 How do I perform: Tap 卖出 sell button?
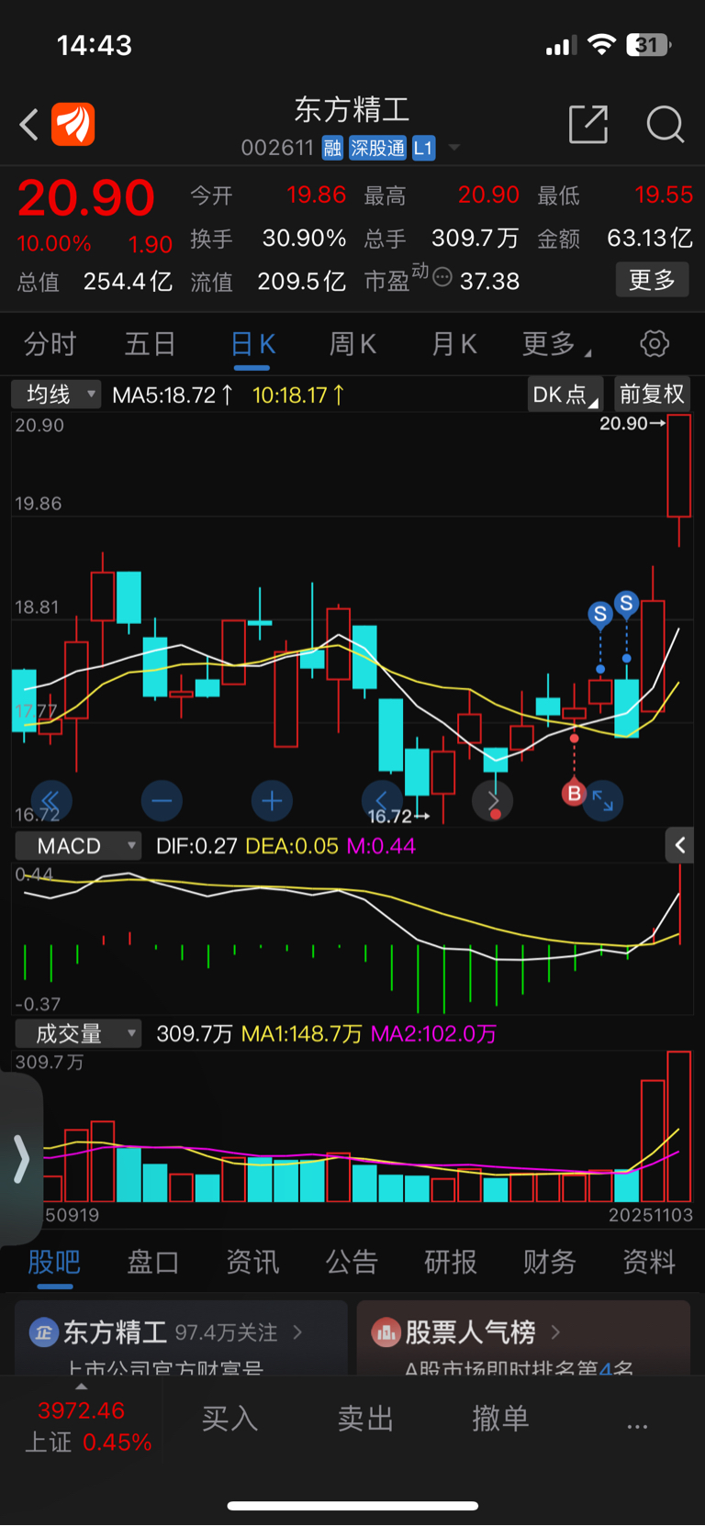365,1419
